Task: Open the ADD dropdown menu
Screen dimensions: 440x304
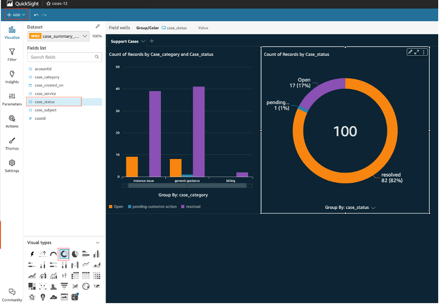Action: (x=16, y=14)
